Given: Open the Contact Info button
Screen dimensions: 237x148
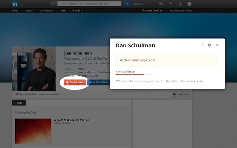Looking at the screenshot, I should [x=181, y=94].
